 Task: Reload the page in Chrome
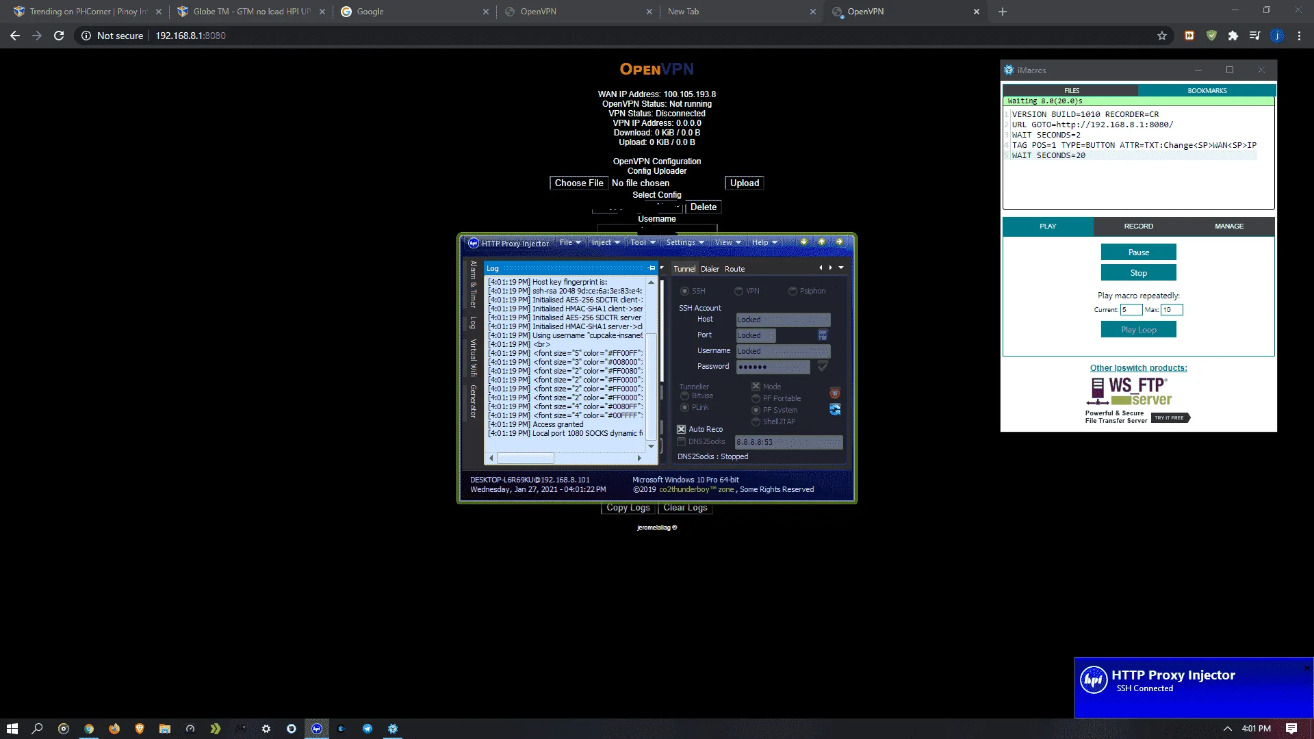coord(59,36)
